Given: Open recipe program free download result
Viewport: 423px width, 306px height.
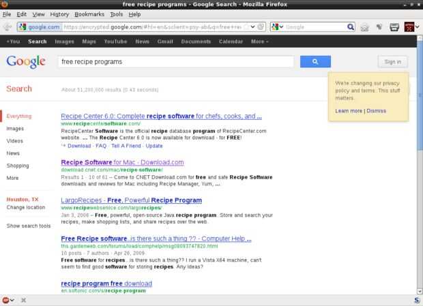Looking at the screenshot, I should (x=106, y=284).
